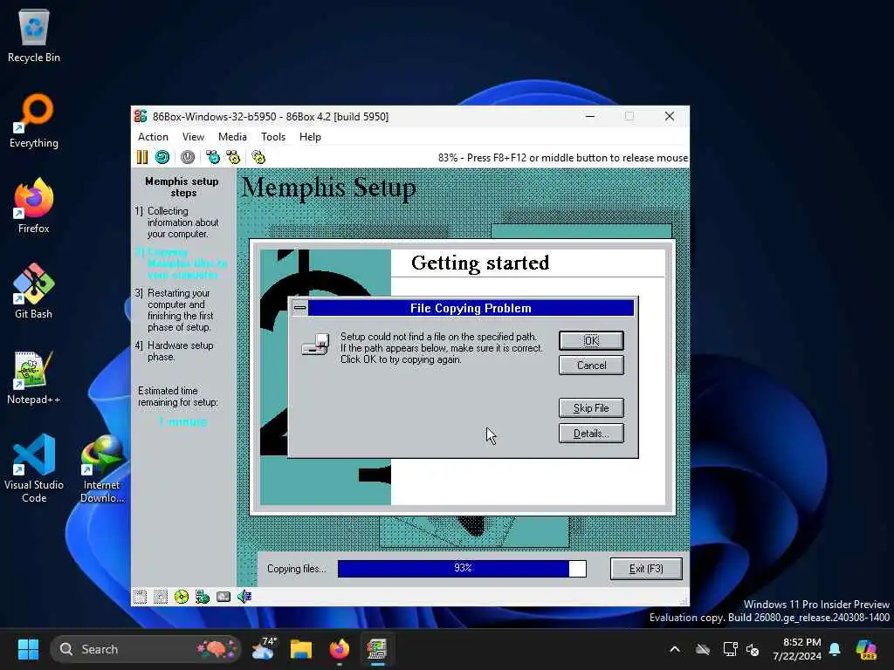
Task: Click "Estimated time remaining for setup" text
Action: click(178, 397)
